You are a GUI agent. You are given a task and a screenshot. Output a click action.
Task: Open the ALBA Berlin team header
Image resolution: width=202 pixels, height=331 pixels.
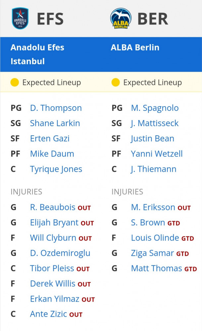coord(135,47)
